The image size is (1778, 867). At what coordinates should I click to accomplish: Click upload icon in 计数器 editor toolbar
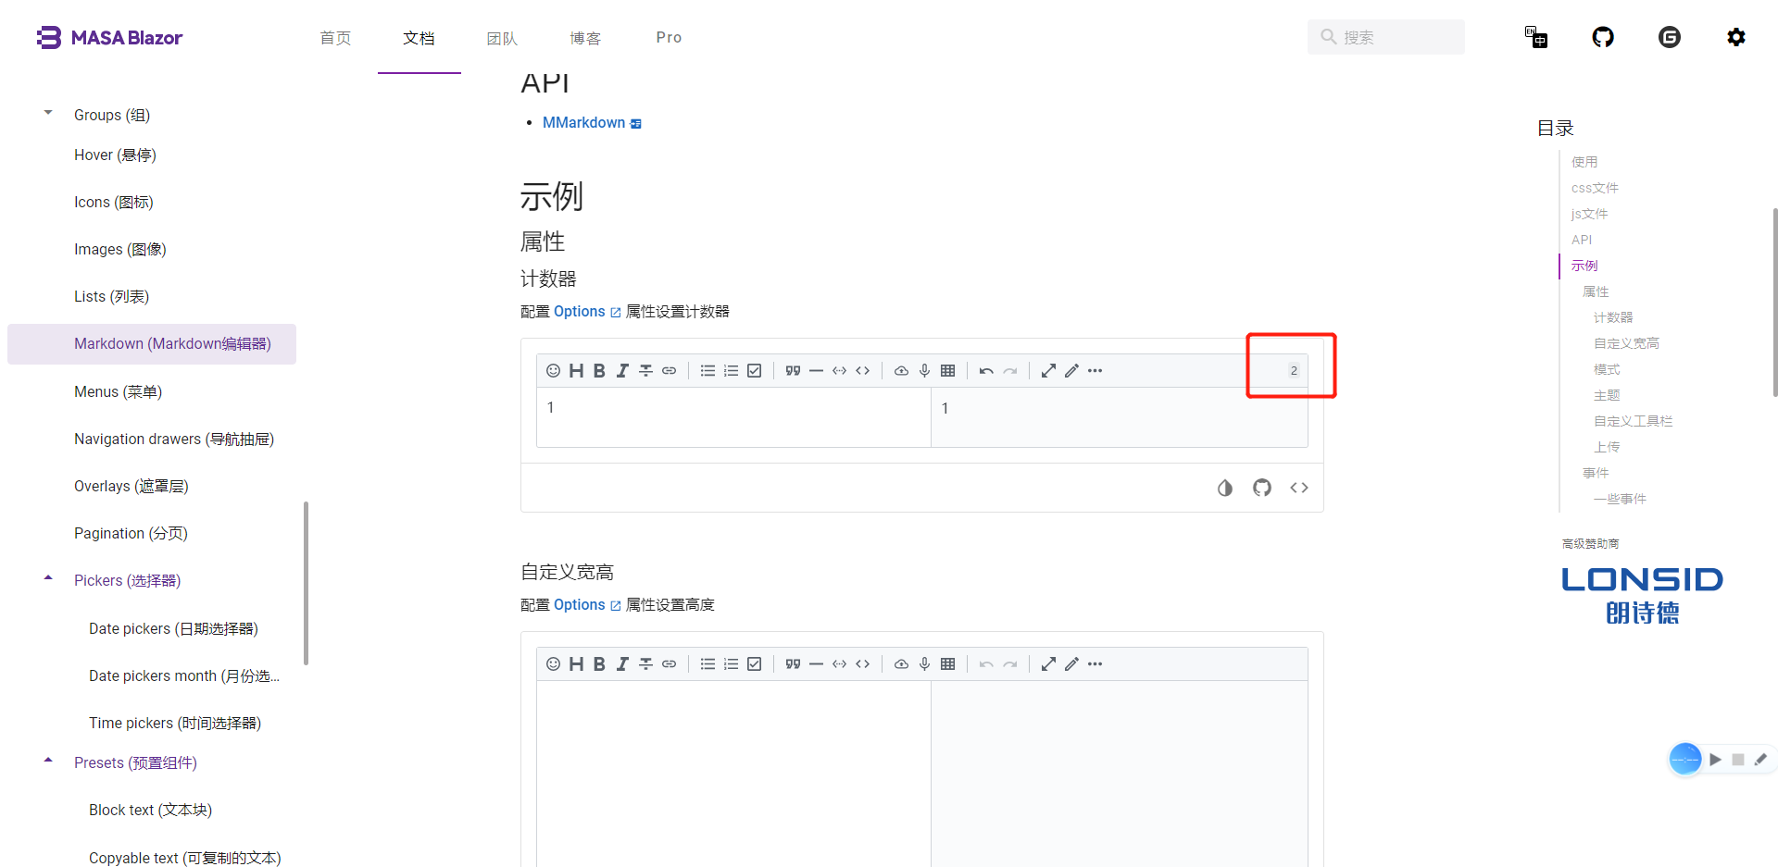(901, 371)
